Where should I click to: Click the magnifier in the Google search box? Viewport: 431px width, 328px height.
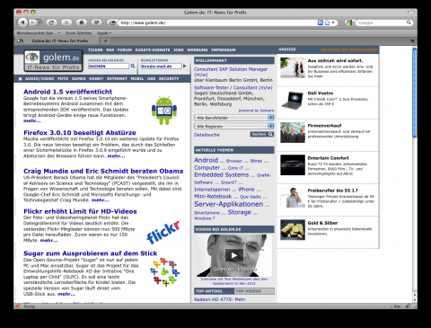(x=409, y=22)
